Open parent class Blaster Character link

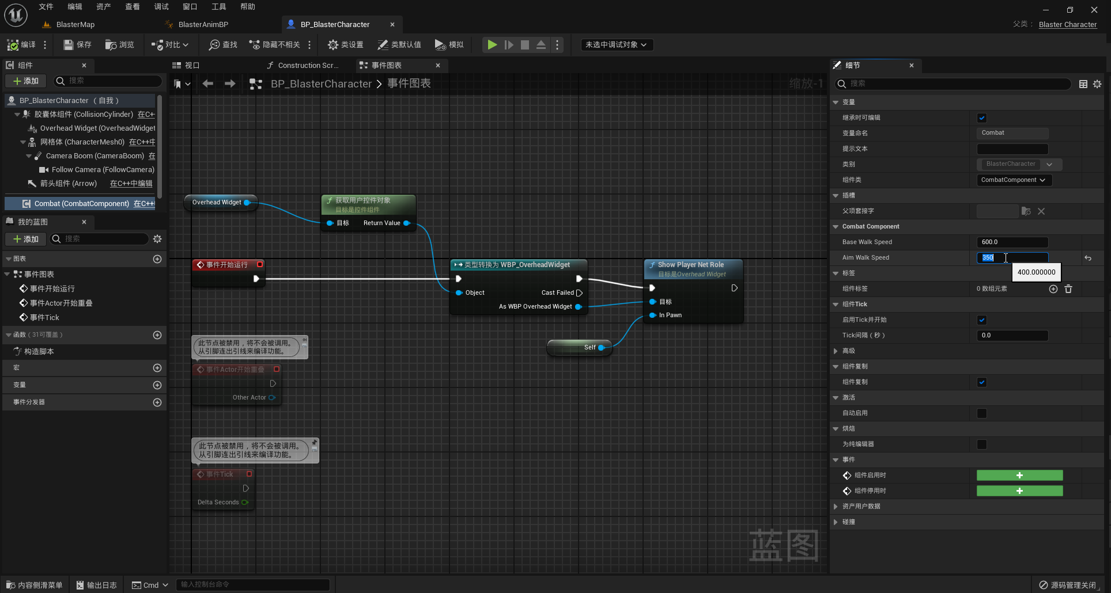[x=1067, y=25]
